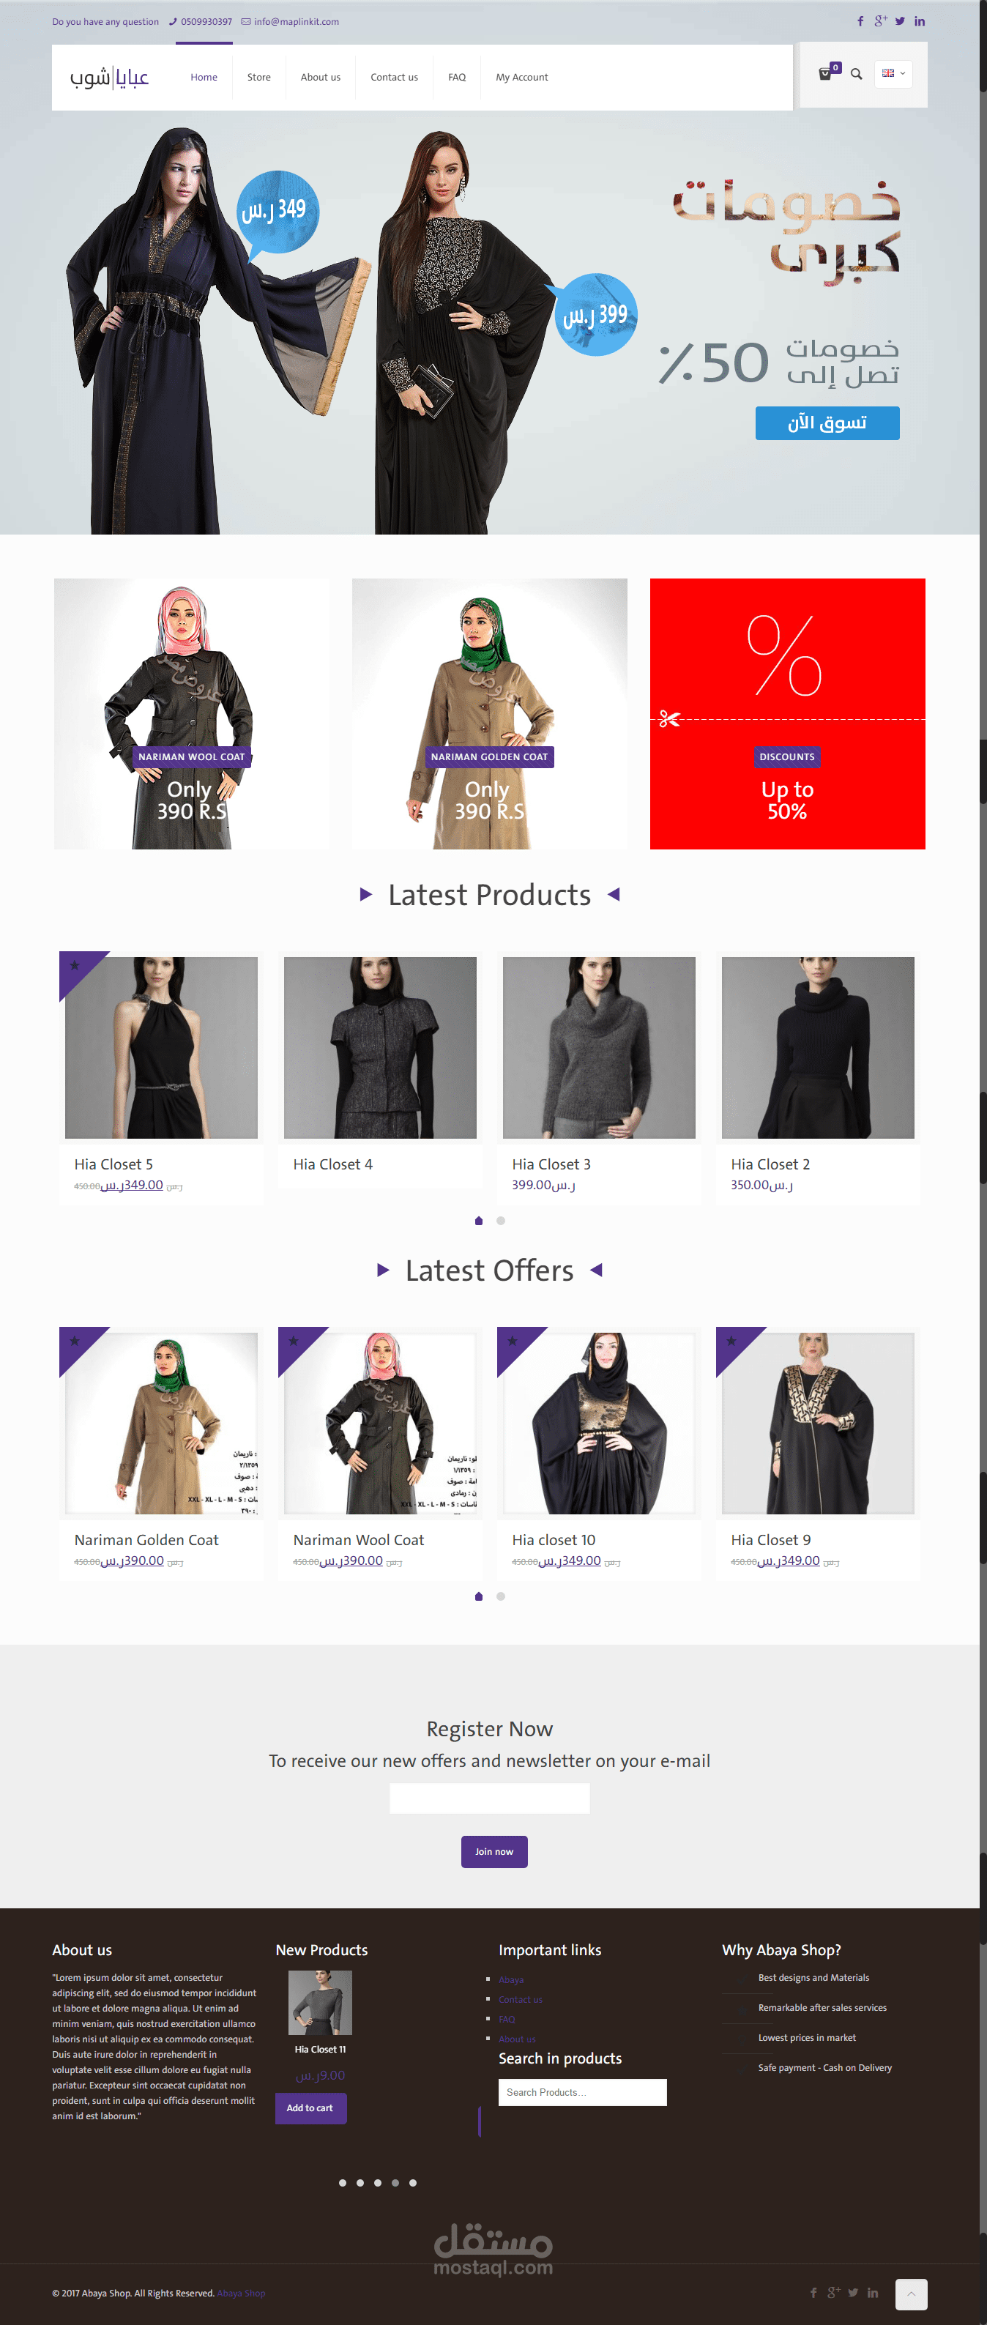
Task: Focus the Search Products input field
Action: point(582,2092)
